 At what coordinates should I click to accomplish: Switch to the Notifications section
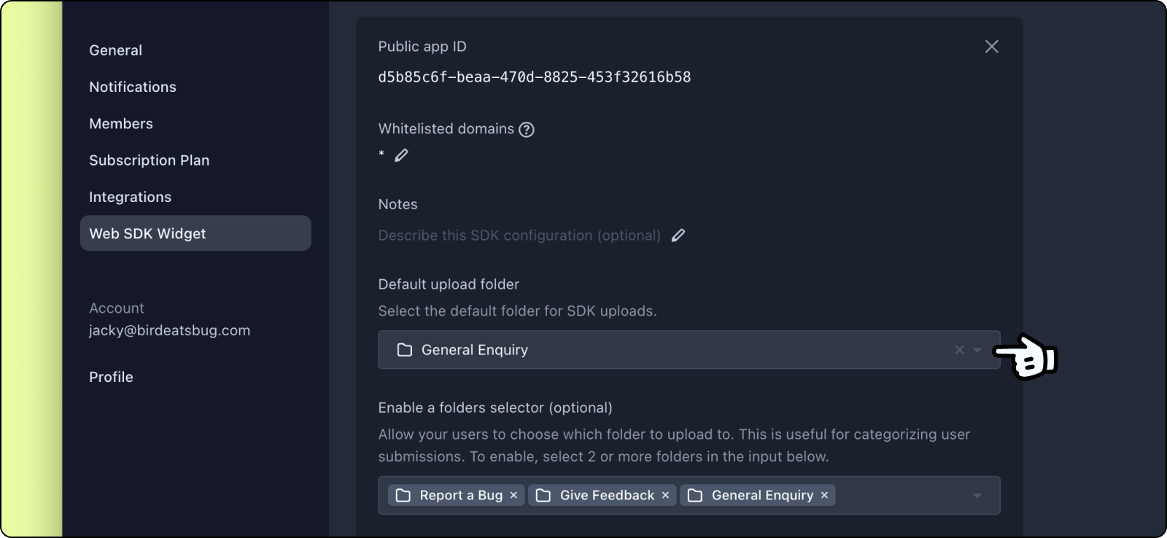click(132, 87)
